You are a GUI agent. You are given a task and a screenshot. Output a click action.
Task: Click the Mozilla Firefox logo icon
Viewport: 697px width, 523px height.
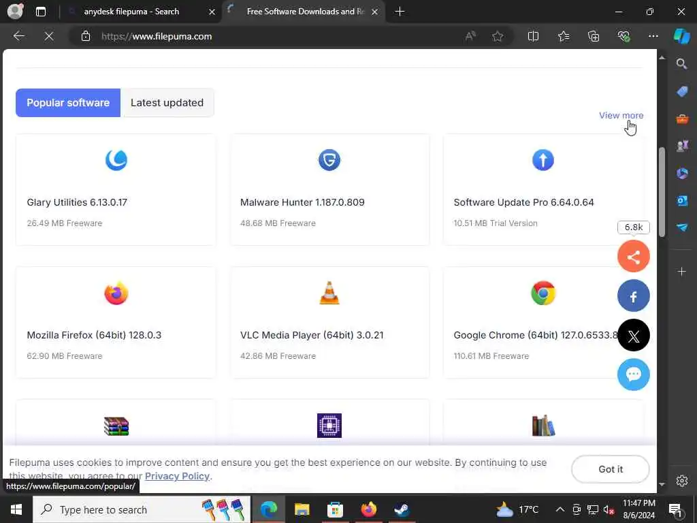pyautogui.click(x=116, y=293)
